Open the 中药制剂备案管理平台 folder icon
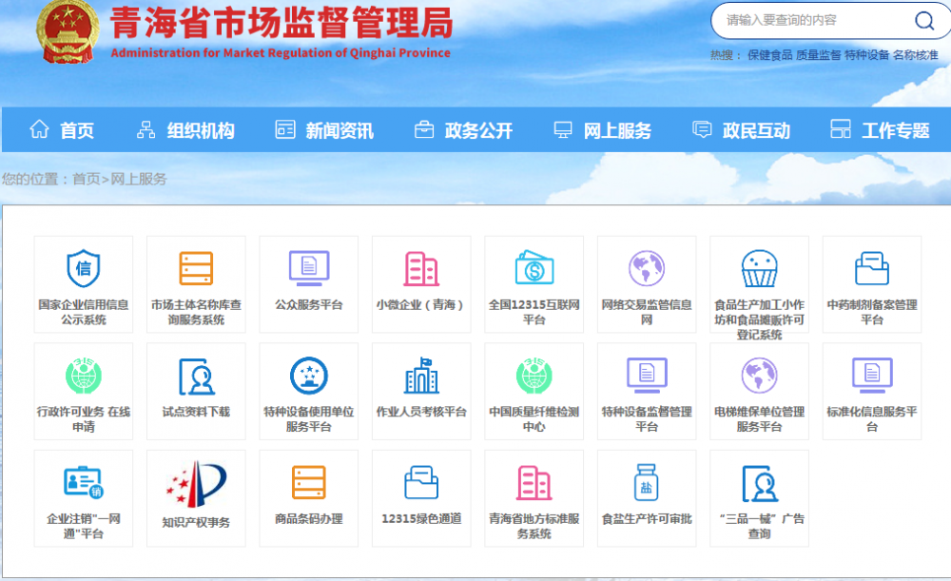Screen dimensions: 951x581 pyautogui.click(x=871, y=268)
